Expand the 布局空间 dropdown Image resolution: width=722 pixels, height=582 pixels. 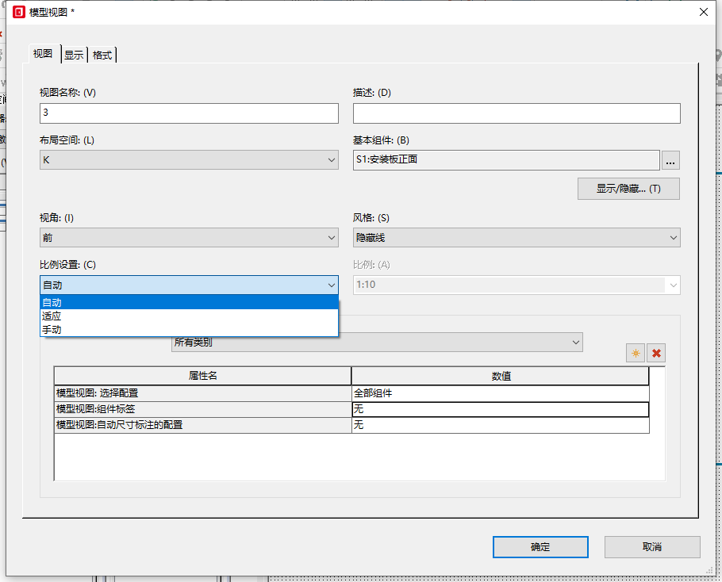[x=189, y=160]
